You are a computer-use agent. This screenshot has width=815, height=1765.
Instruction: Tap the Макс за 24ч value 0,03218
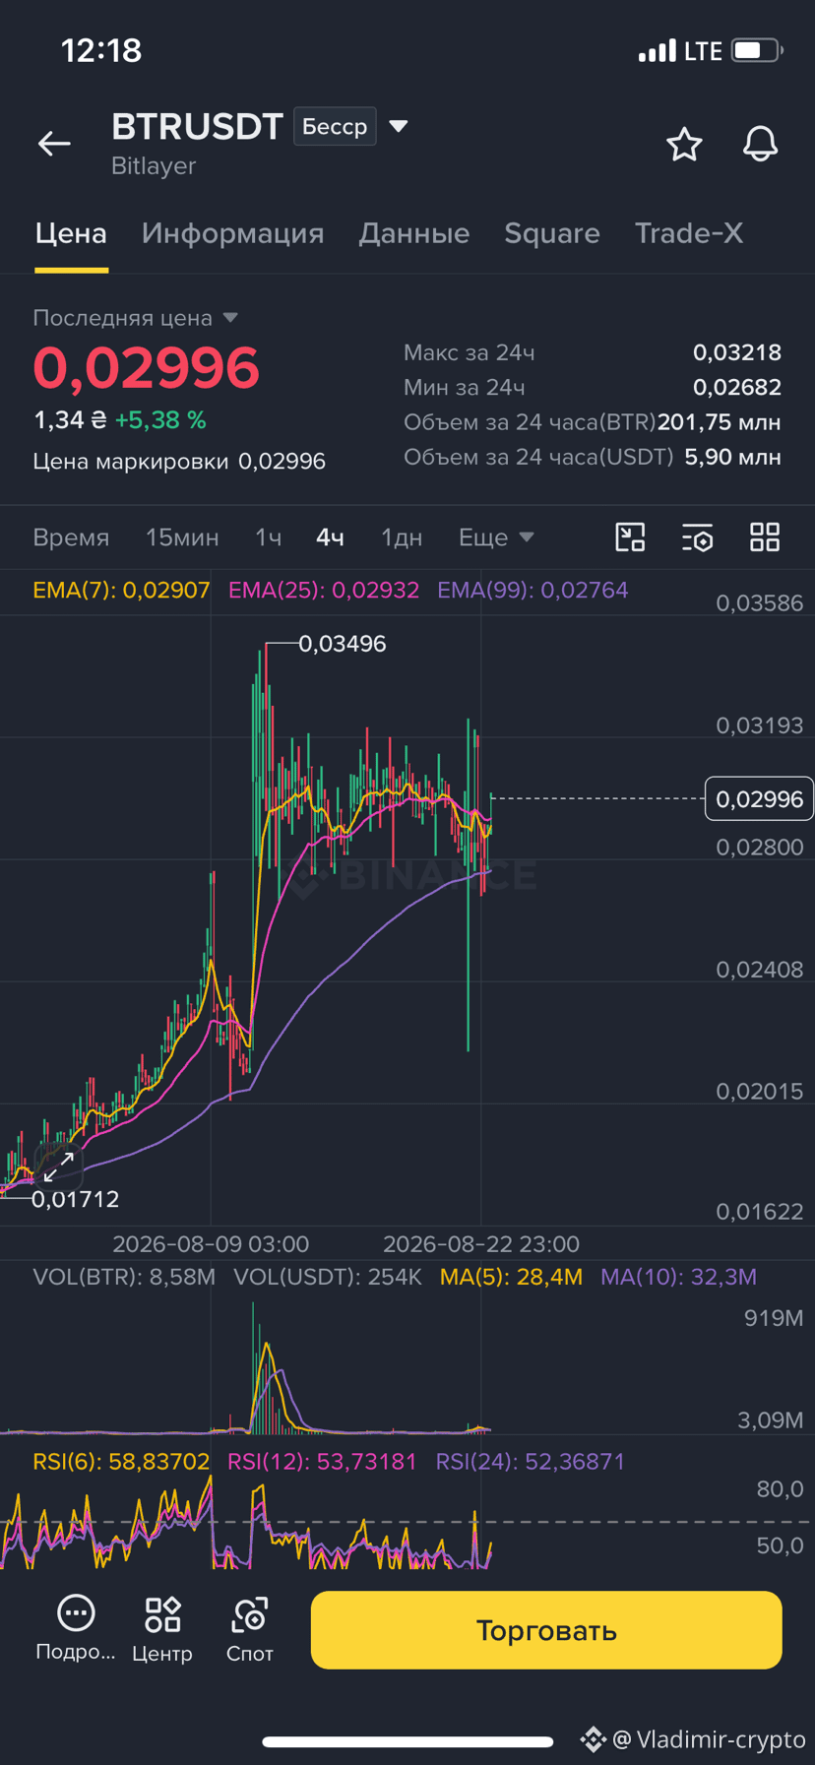click(x=736, y=352)
